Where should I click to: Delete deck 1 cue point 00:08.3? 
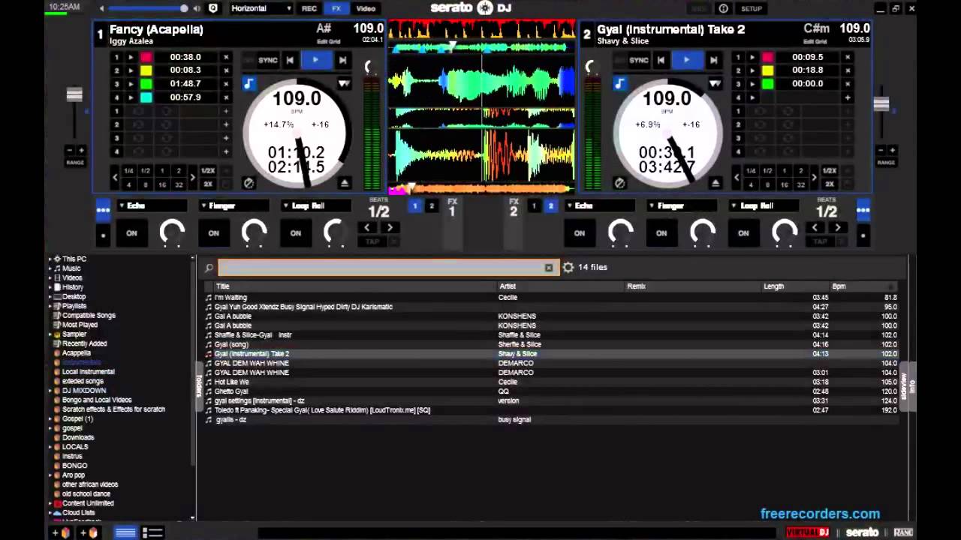(225, 70)
